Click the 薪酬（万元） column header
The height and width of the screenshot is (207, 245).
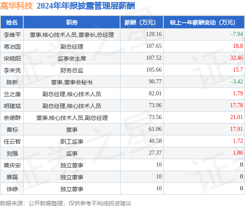tap(142, 22)
